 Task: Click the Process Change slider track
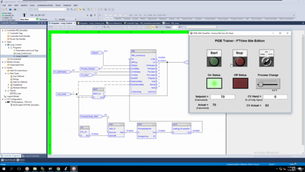click(x=268, y=85)
